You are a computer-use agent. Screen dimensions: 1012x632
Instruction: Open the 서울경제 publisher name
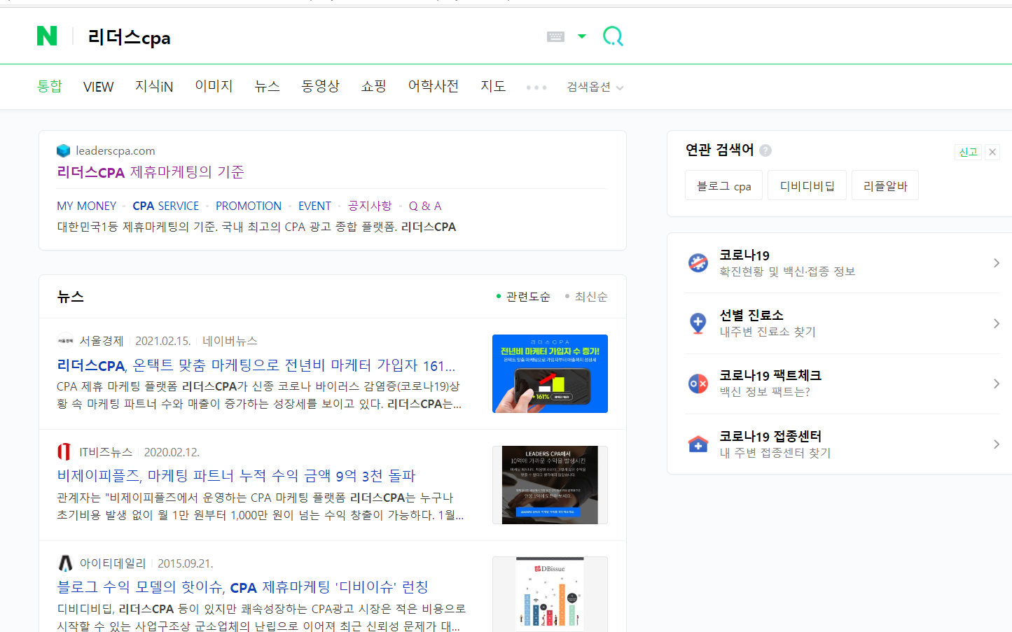coord(102,341)
